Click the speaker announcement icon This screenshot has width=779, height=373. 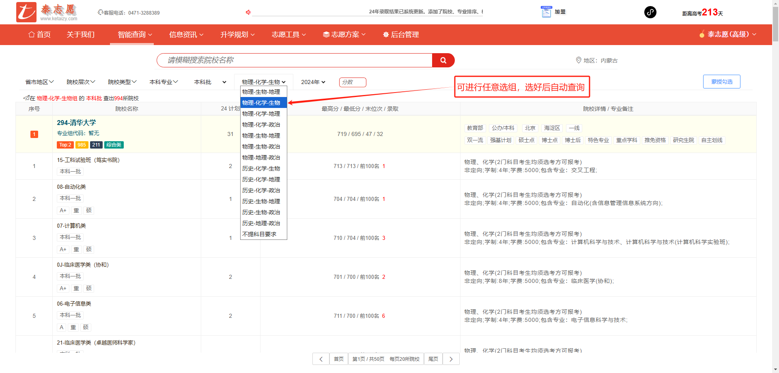tap(248, 12)
